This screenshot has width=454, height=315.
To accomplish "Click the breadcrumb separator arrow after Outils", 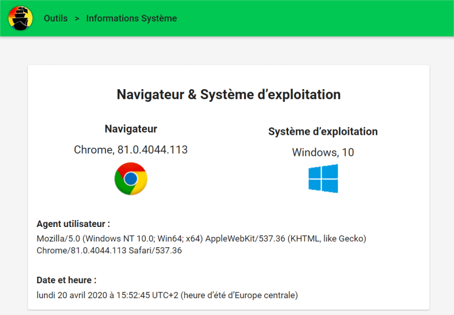I will (x=77, y=19).
